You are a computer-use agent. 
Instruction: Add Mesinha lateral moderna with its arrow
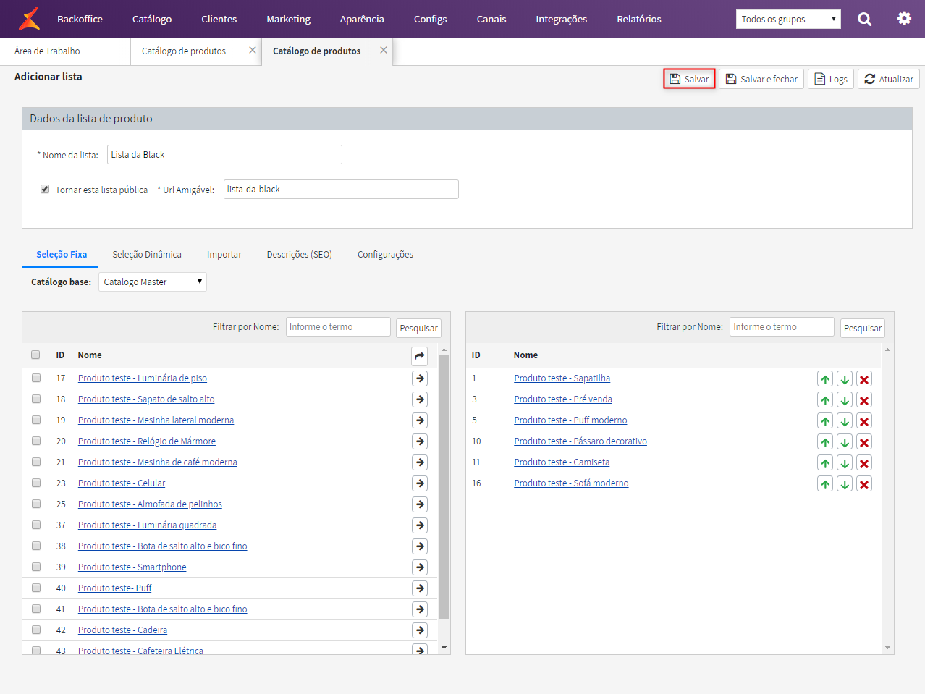[x=420, y=420]
